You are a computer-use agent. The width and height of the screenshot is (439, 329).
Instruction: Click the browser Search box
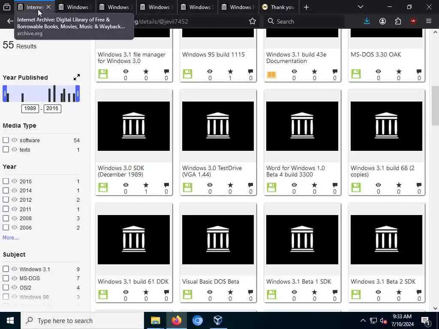click(304, 21)
